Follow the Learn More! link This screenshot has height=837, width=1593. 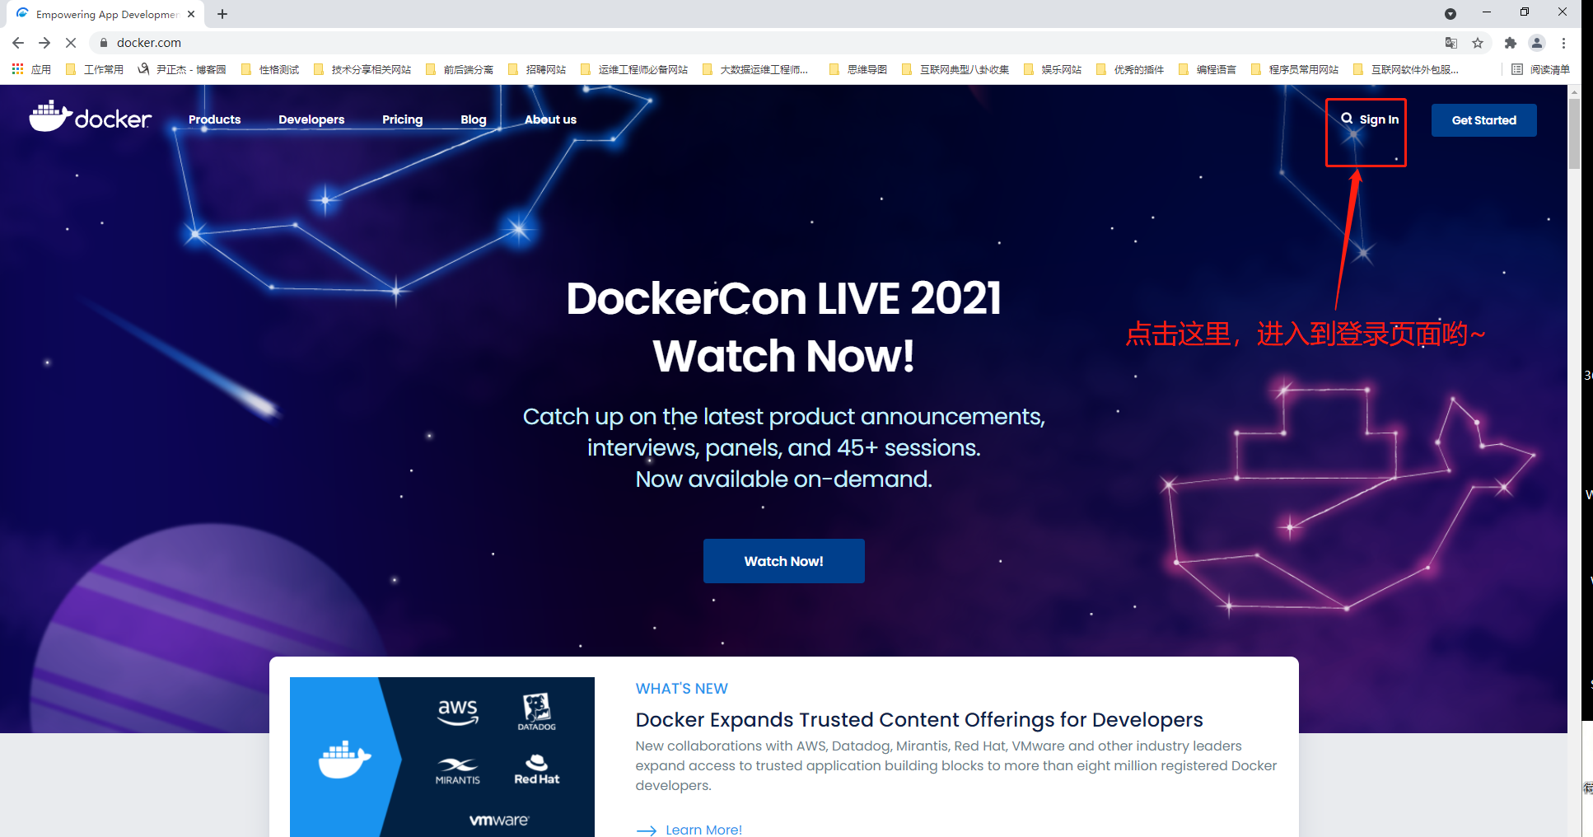703,829
